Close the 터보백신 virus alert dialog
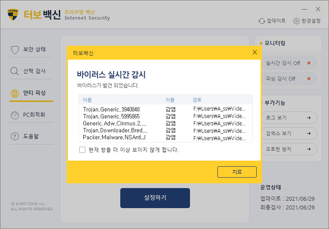The image size is (329, 229). (x=255, y=53)
